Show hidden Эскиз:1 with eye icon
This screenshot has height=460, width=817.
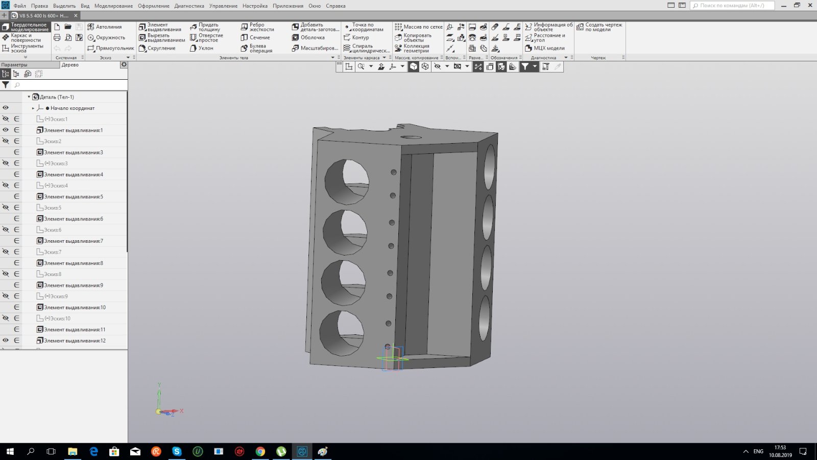point(6,119)
